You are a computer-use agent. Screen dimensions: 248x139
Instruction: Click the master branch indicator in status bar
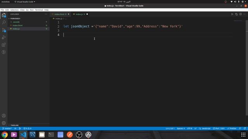pos(7,129)
